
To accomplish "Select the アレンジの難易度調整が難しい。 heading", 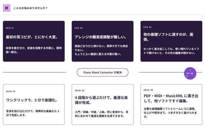I will [101, 37].
